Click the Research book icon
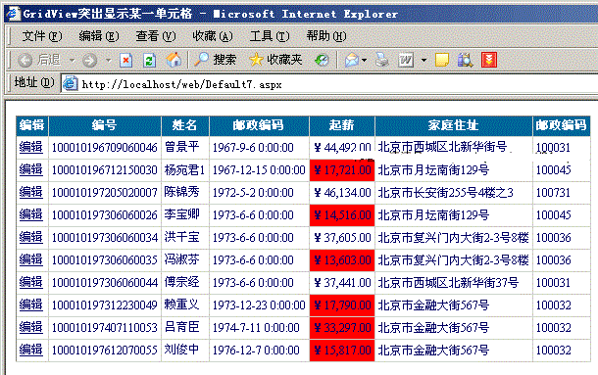 point(466,60)
